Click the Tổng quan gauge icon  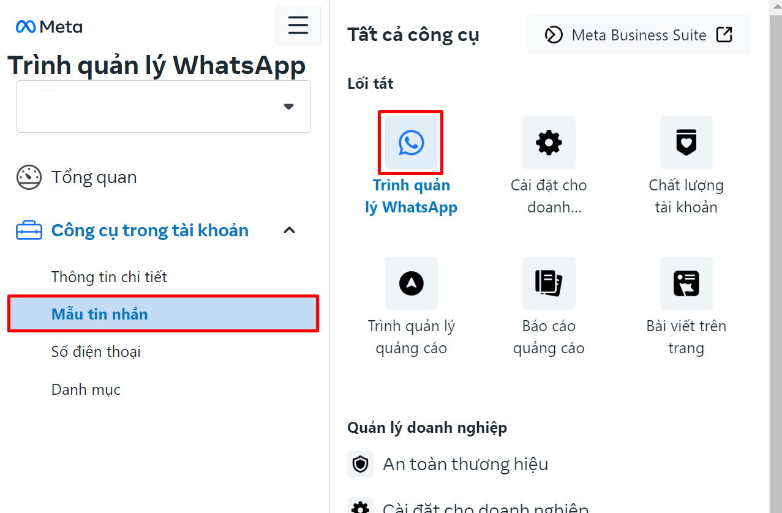[29, 178]
